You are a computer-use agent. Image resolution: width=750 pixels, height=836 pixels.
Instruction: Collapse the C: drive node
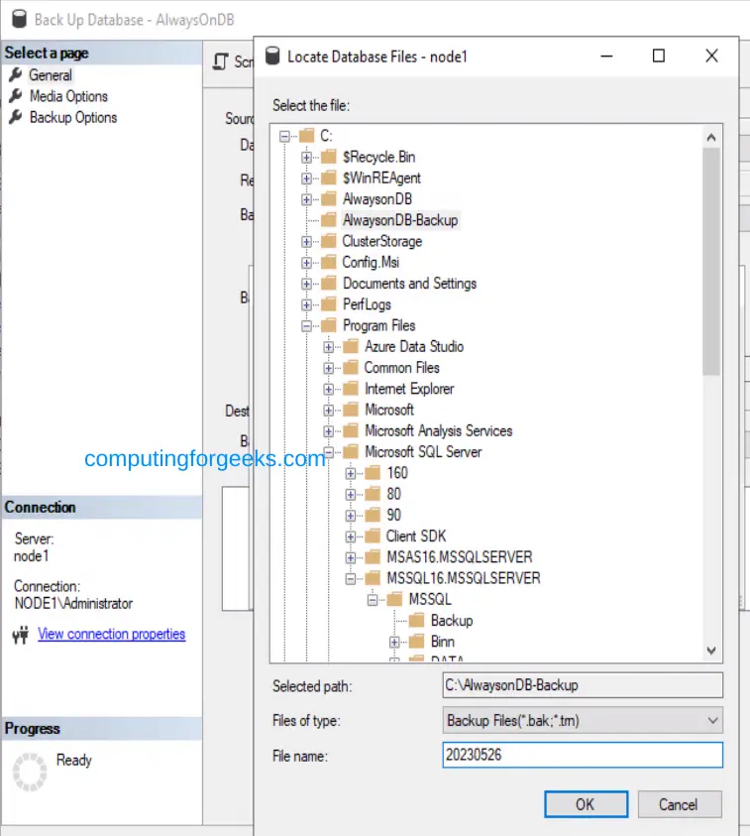[285, 137]
